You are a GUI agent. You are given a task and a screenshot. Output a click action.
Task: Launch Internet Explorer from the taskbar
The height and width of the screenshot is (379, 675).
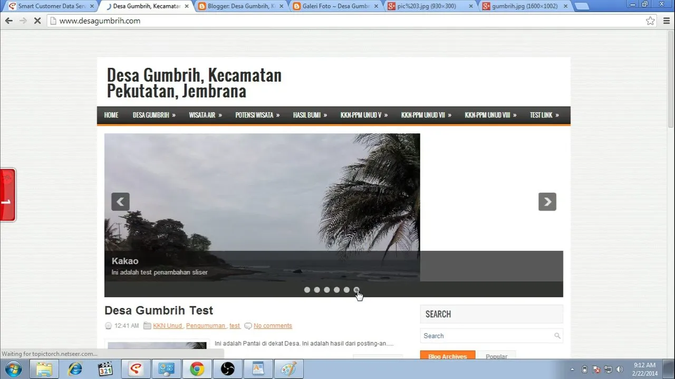[75, 369]
